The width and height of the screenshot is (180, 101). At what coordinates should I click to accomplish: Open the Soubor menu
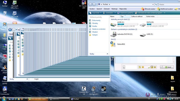click(92, 9)
